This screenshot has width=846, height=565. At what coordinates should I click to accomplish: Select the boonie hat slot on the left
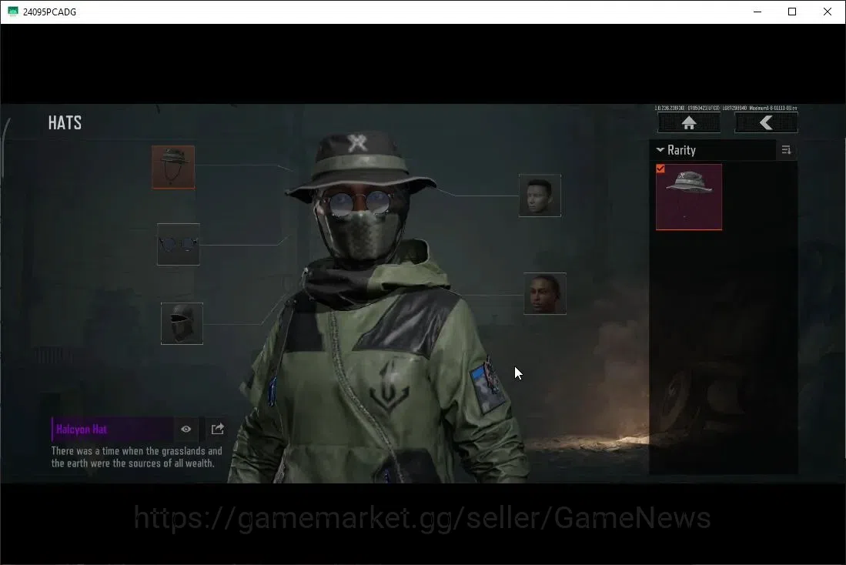173,167
